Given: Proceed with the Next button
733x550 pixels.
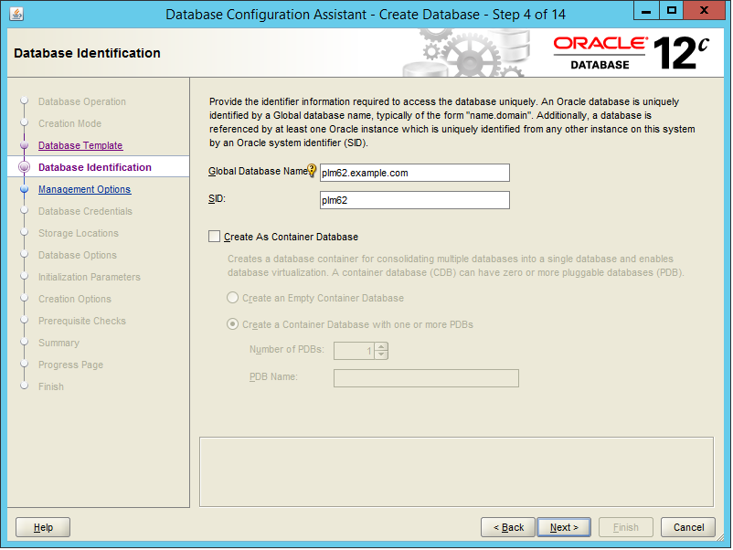Looking at the screenshot, I should coord(564,527).
